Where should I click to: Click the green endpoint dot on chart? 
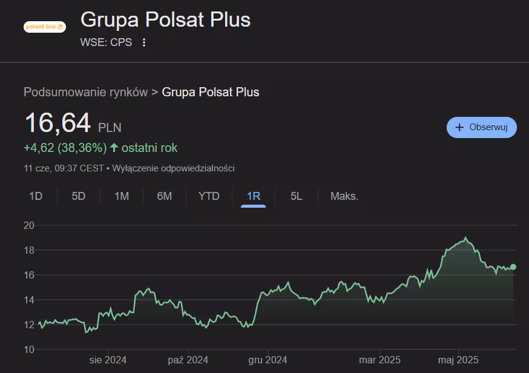pyautogui.click(x=513, y=266)
